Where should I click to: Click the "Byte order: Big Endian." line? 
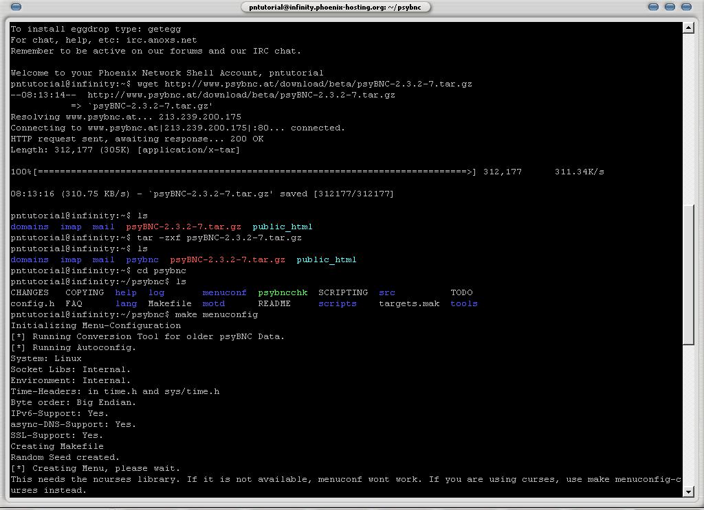pos(73,402)
